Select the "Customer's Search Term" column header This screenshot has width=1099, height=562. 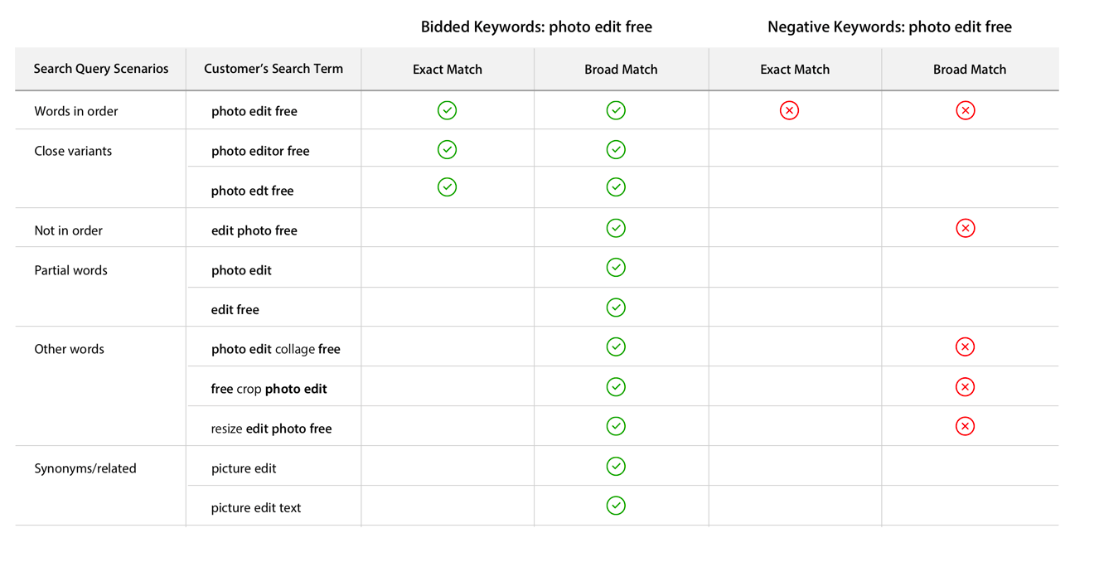pos(274,69)
